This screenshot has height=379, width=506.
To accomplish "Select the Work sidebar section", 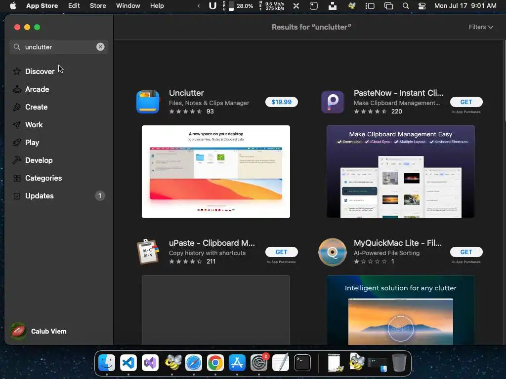I will pos(34,125).
